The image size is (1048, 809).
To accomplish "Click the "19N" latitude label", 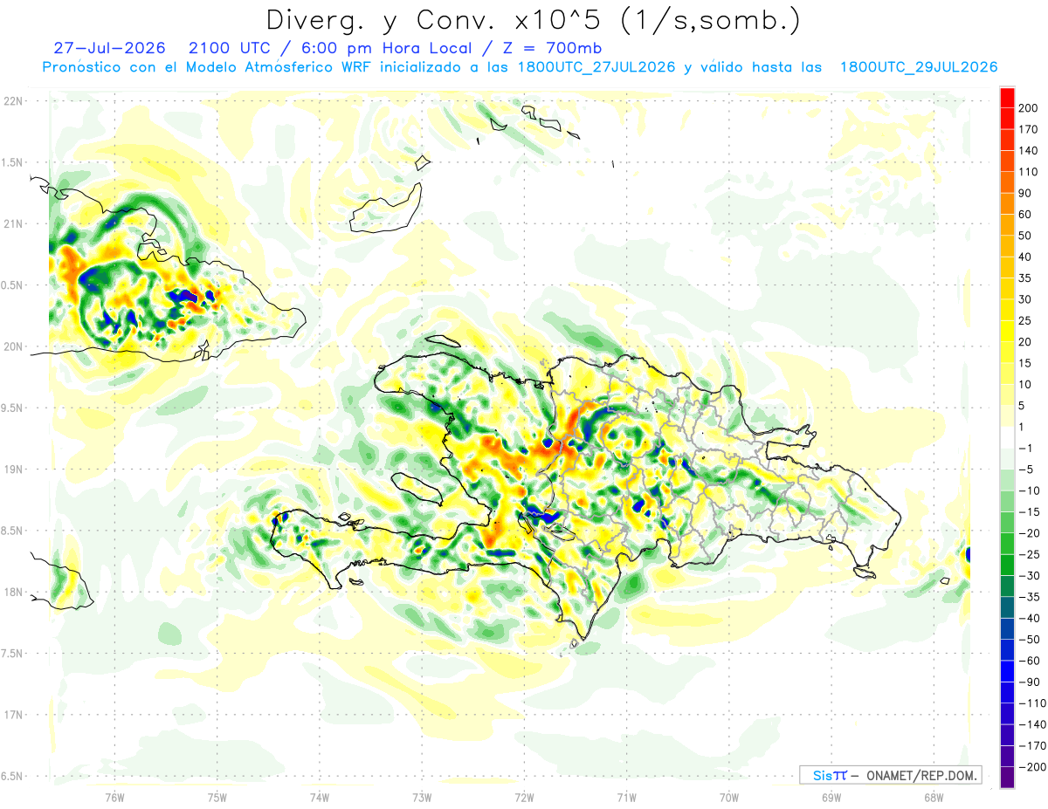I will coord(13,470).
